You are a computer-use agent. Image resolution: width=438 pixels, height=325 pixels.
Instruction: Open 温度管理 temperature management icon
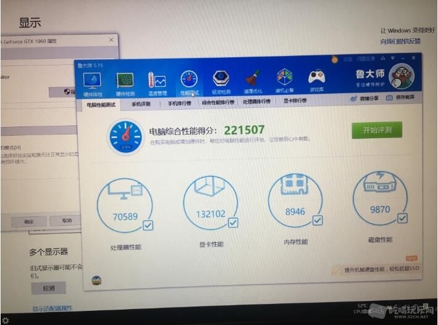158,83
